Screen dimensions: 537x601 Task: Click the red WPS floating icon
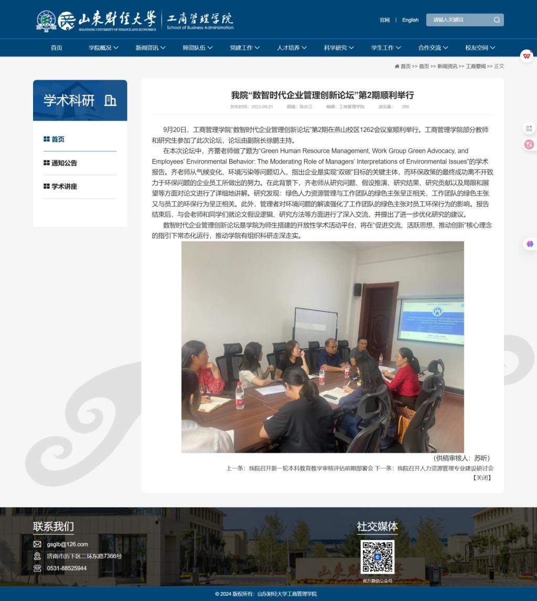point(527,56)
